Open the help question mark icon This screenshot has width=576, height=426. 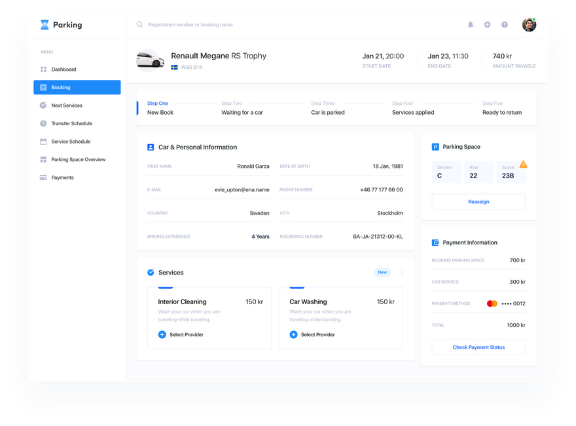point(505,25)
